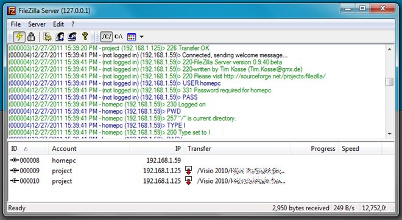Click the '200 Type set to I' log line
Image resolution: width=402 pixels, height=220 pixels.
(x=110, y=132)
